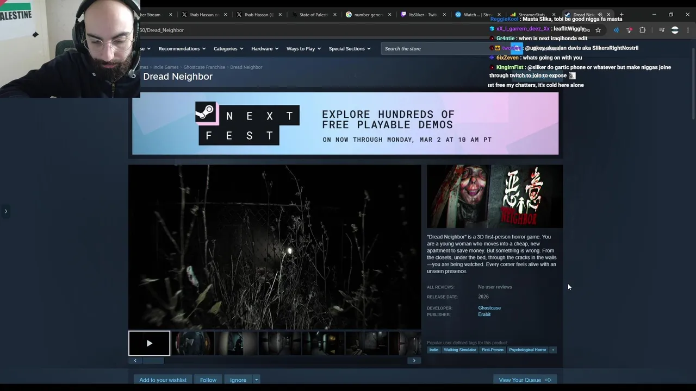The height and width of the screenshot is (391, 696).
Task: Close the State of Palestine tab
Action: coord(335,15)
